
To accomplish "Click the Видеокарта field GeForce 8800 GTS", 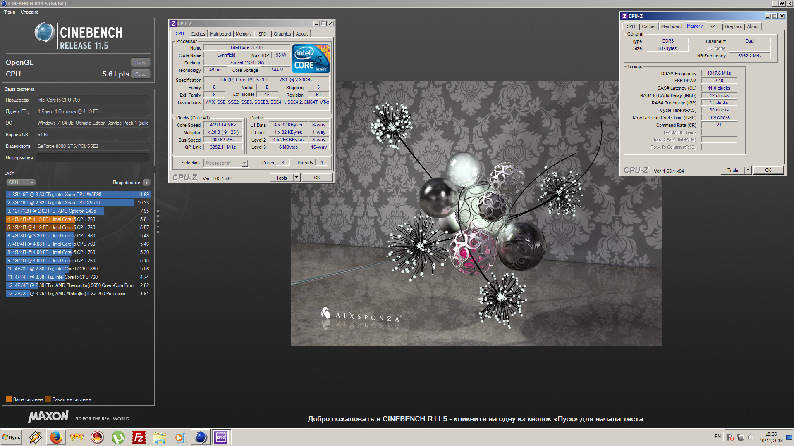I will tap(93, 146).
